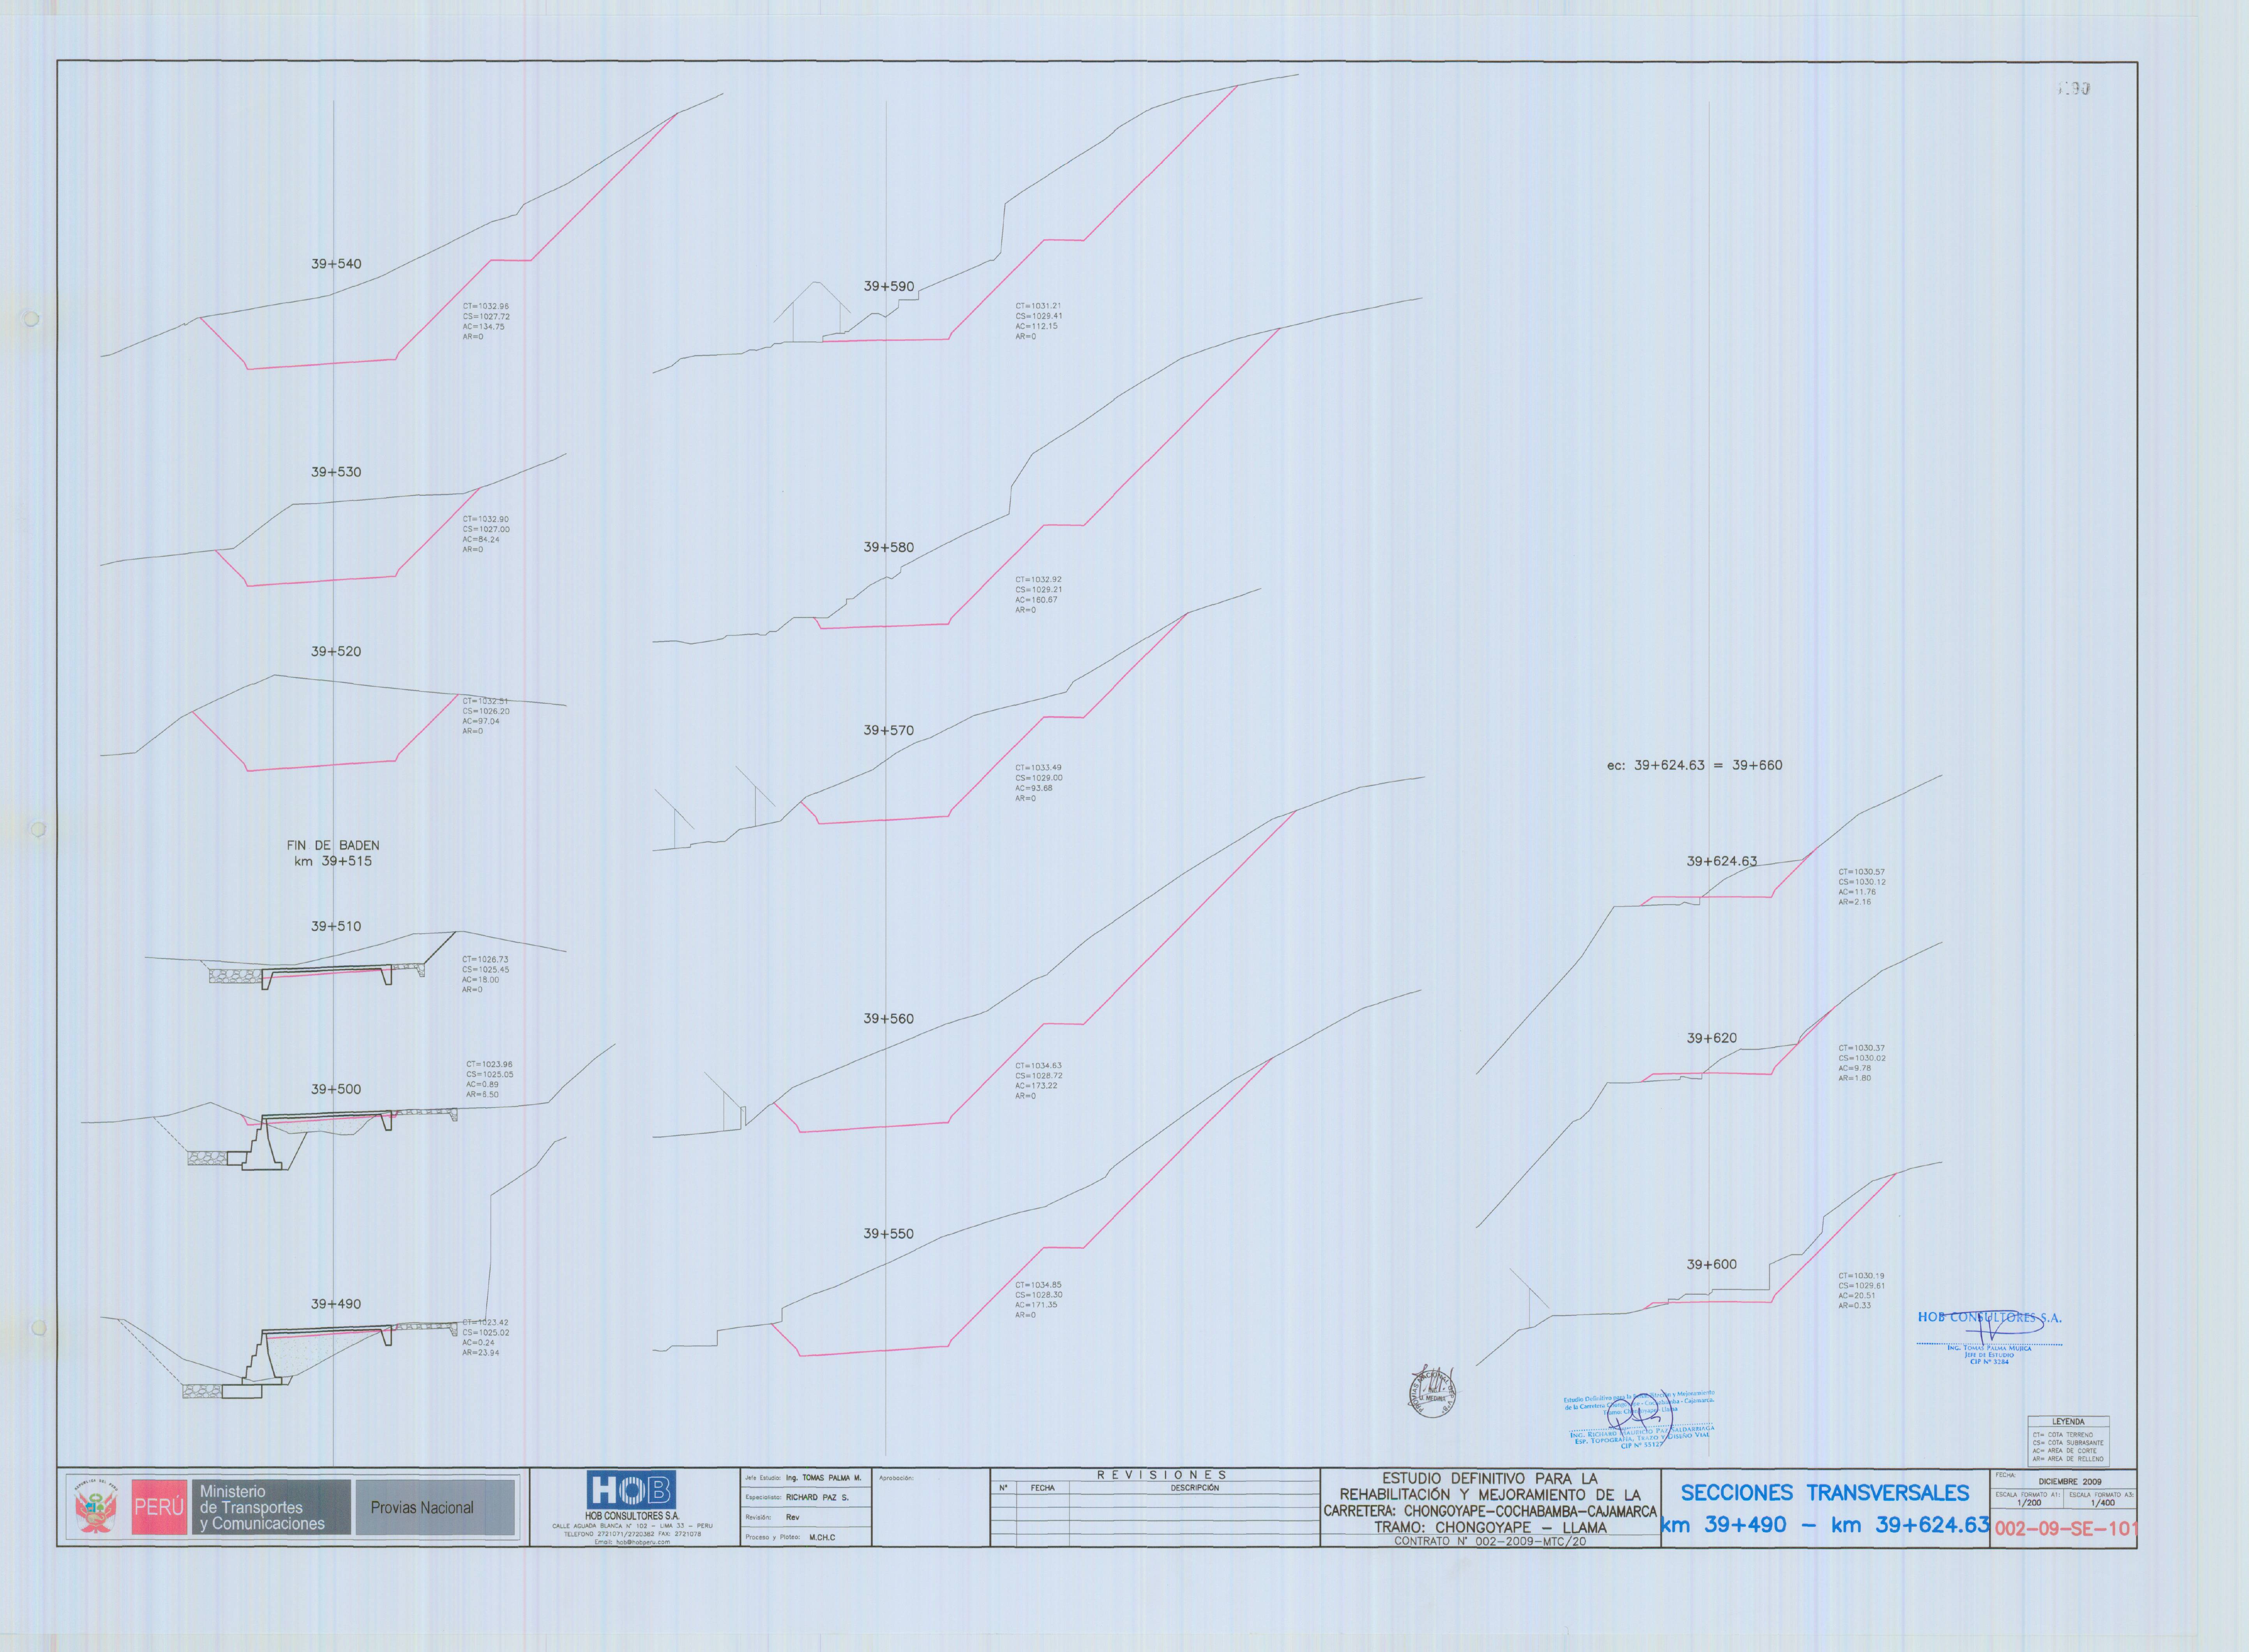Select the section label 39+550
The width and height of the screenshot is (2249, 1652).
pos(889,1234)
